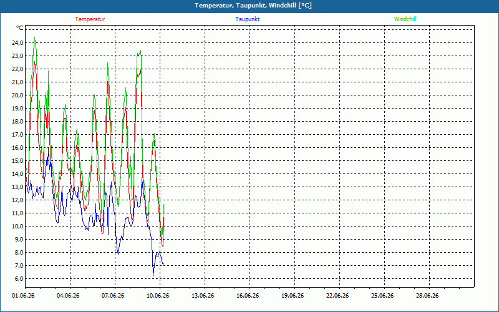Click the 20,0 y-axis value
The image size is (499, 312).
[17, 95]
